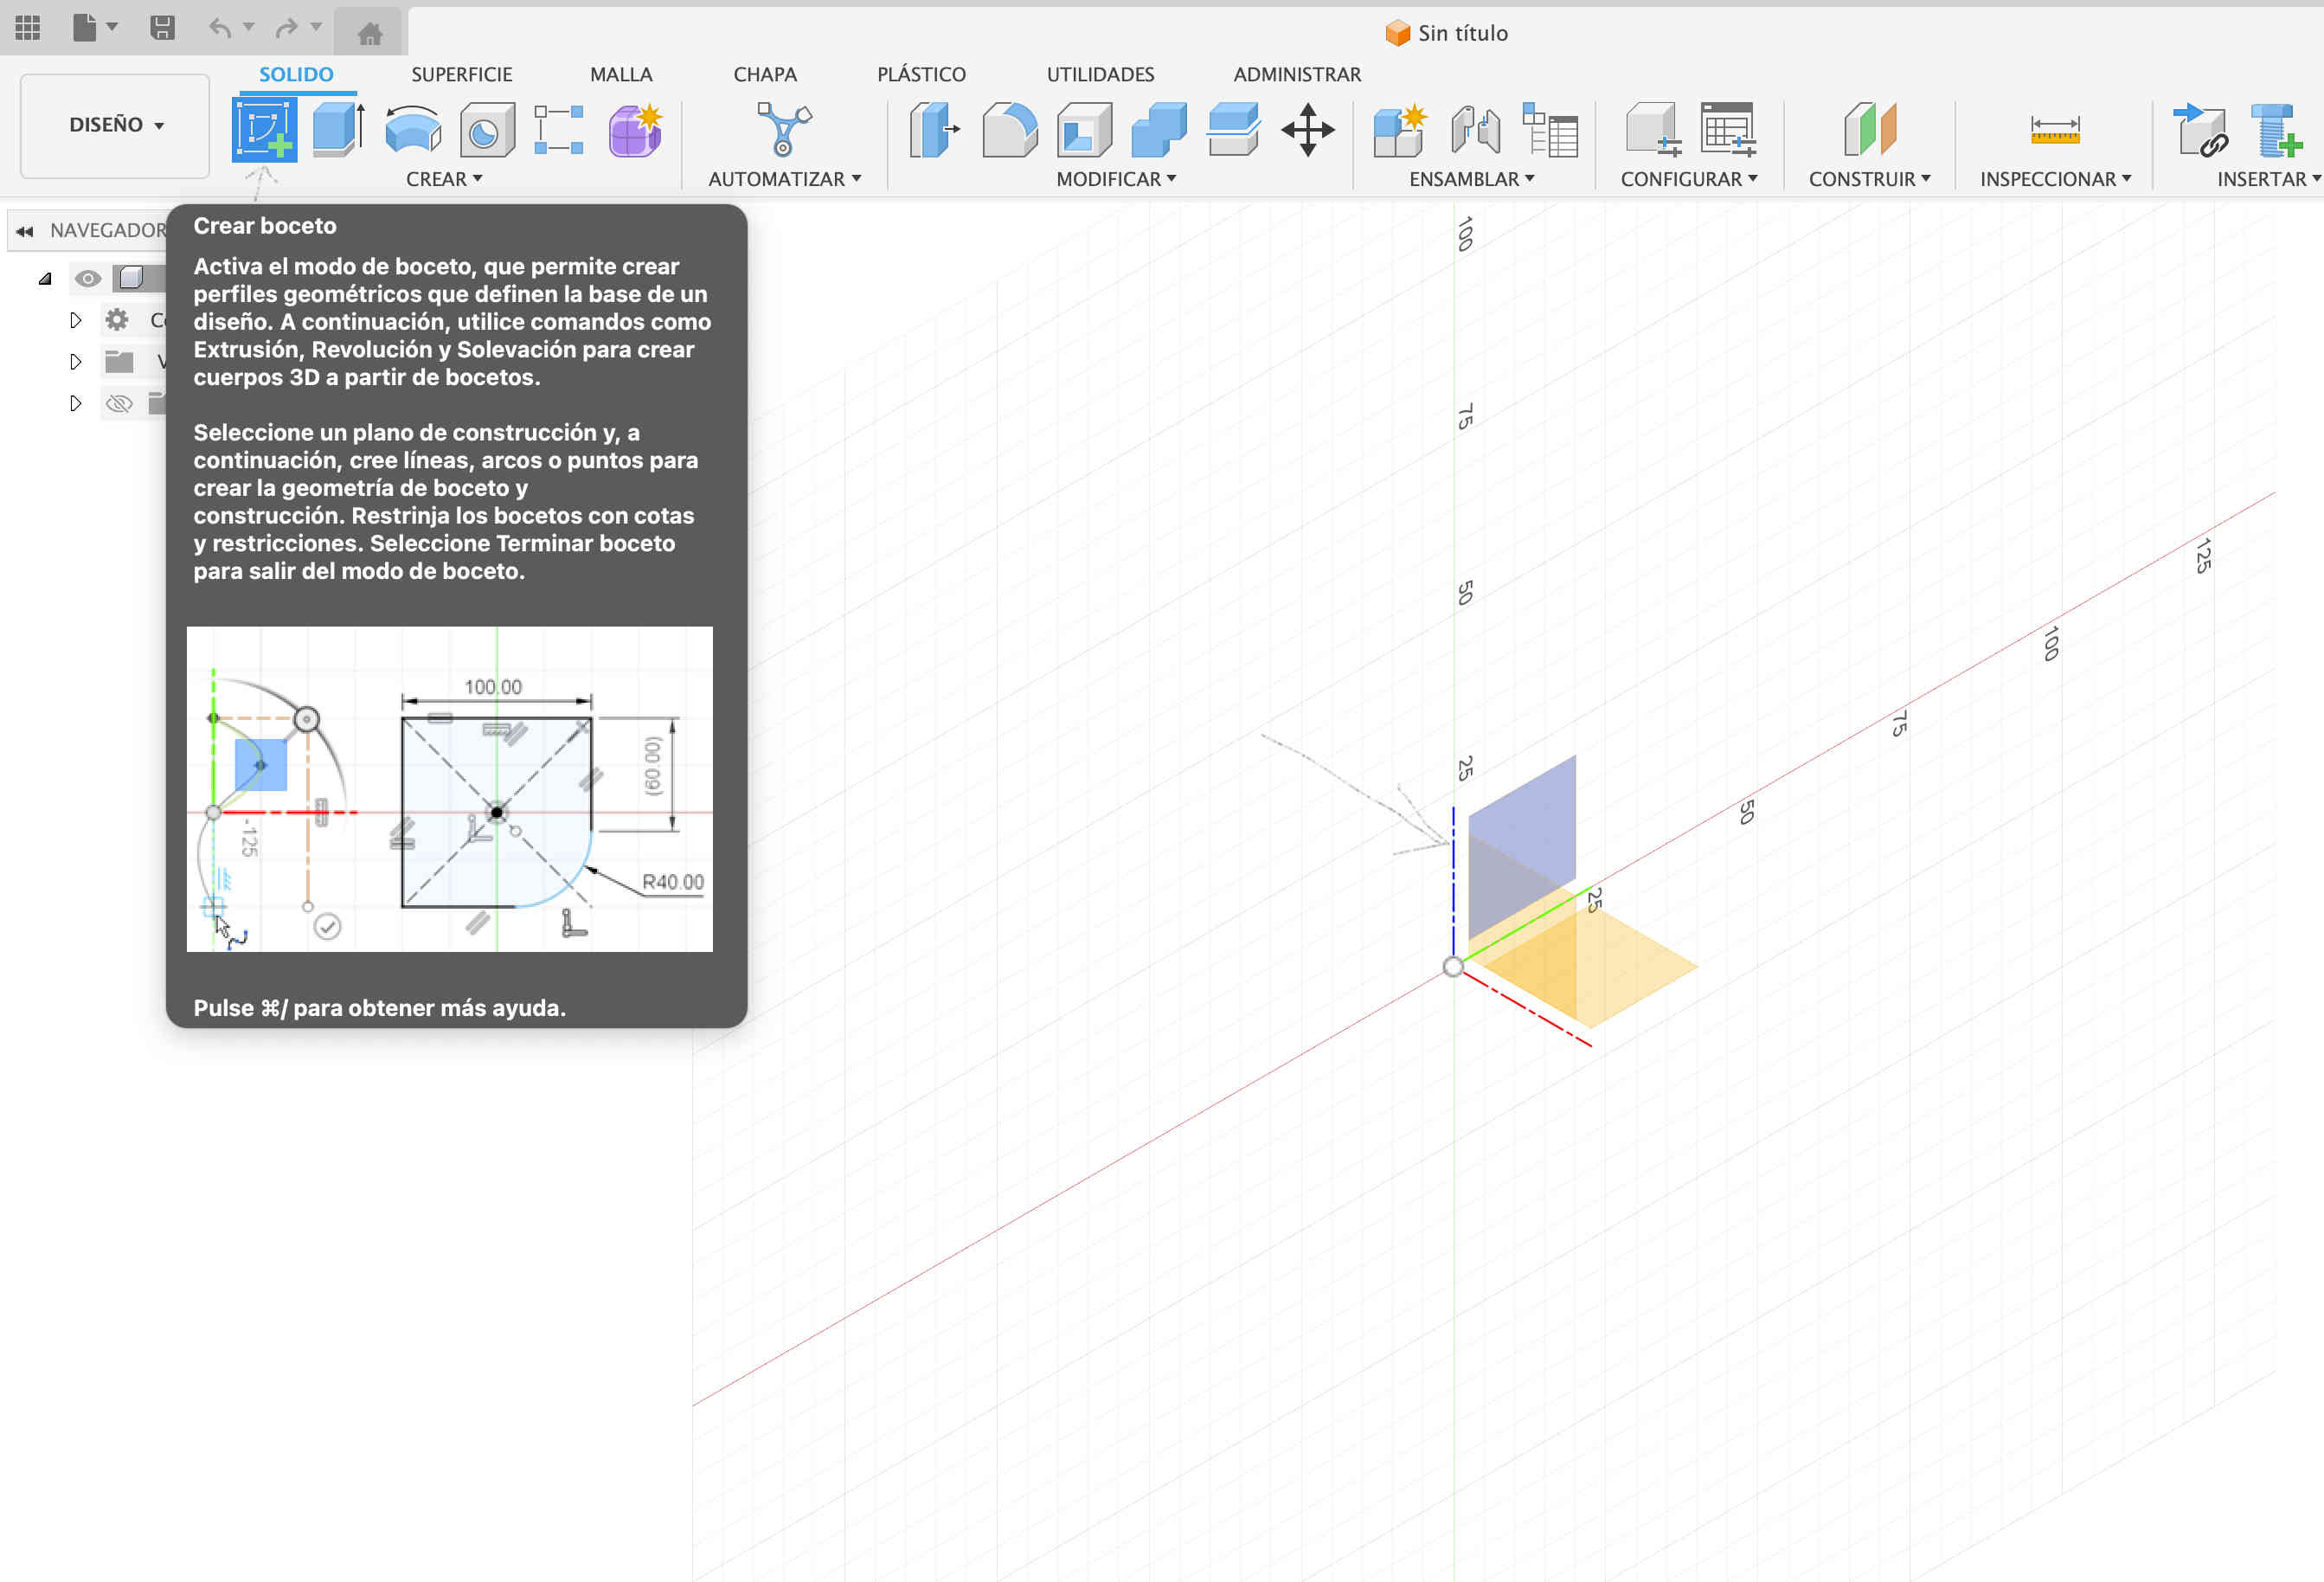
Task: Open the MODIFICAR dropdown menu
Action: tap(1116, 179)
